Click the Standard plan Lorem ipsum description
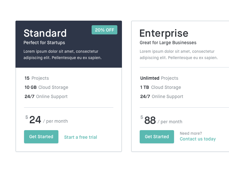The height and width of the screenshot is (172, 229). [62, 54]
